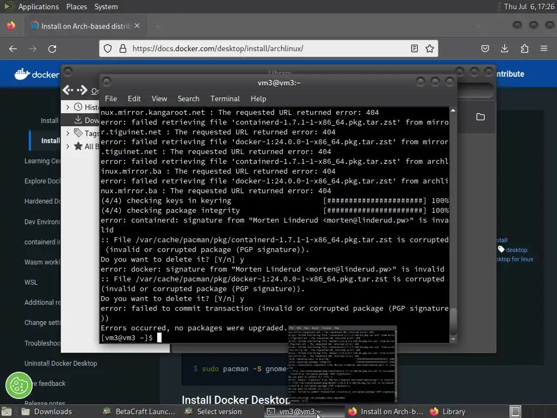The width and height of the screenshot is (557, 418).
Task: Open the terminal File menu
Action: pyautogui.click(x=111, y=99)
